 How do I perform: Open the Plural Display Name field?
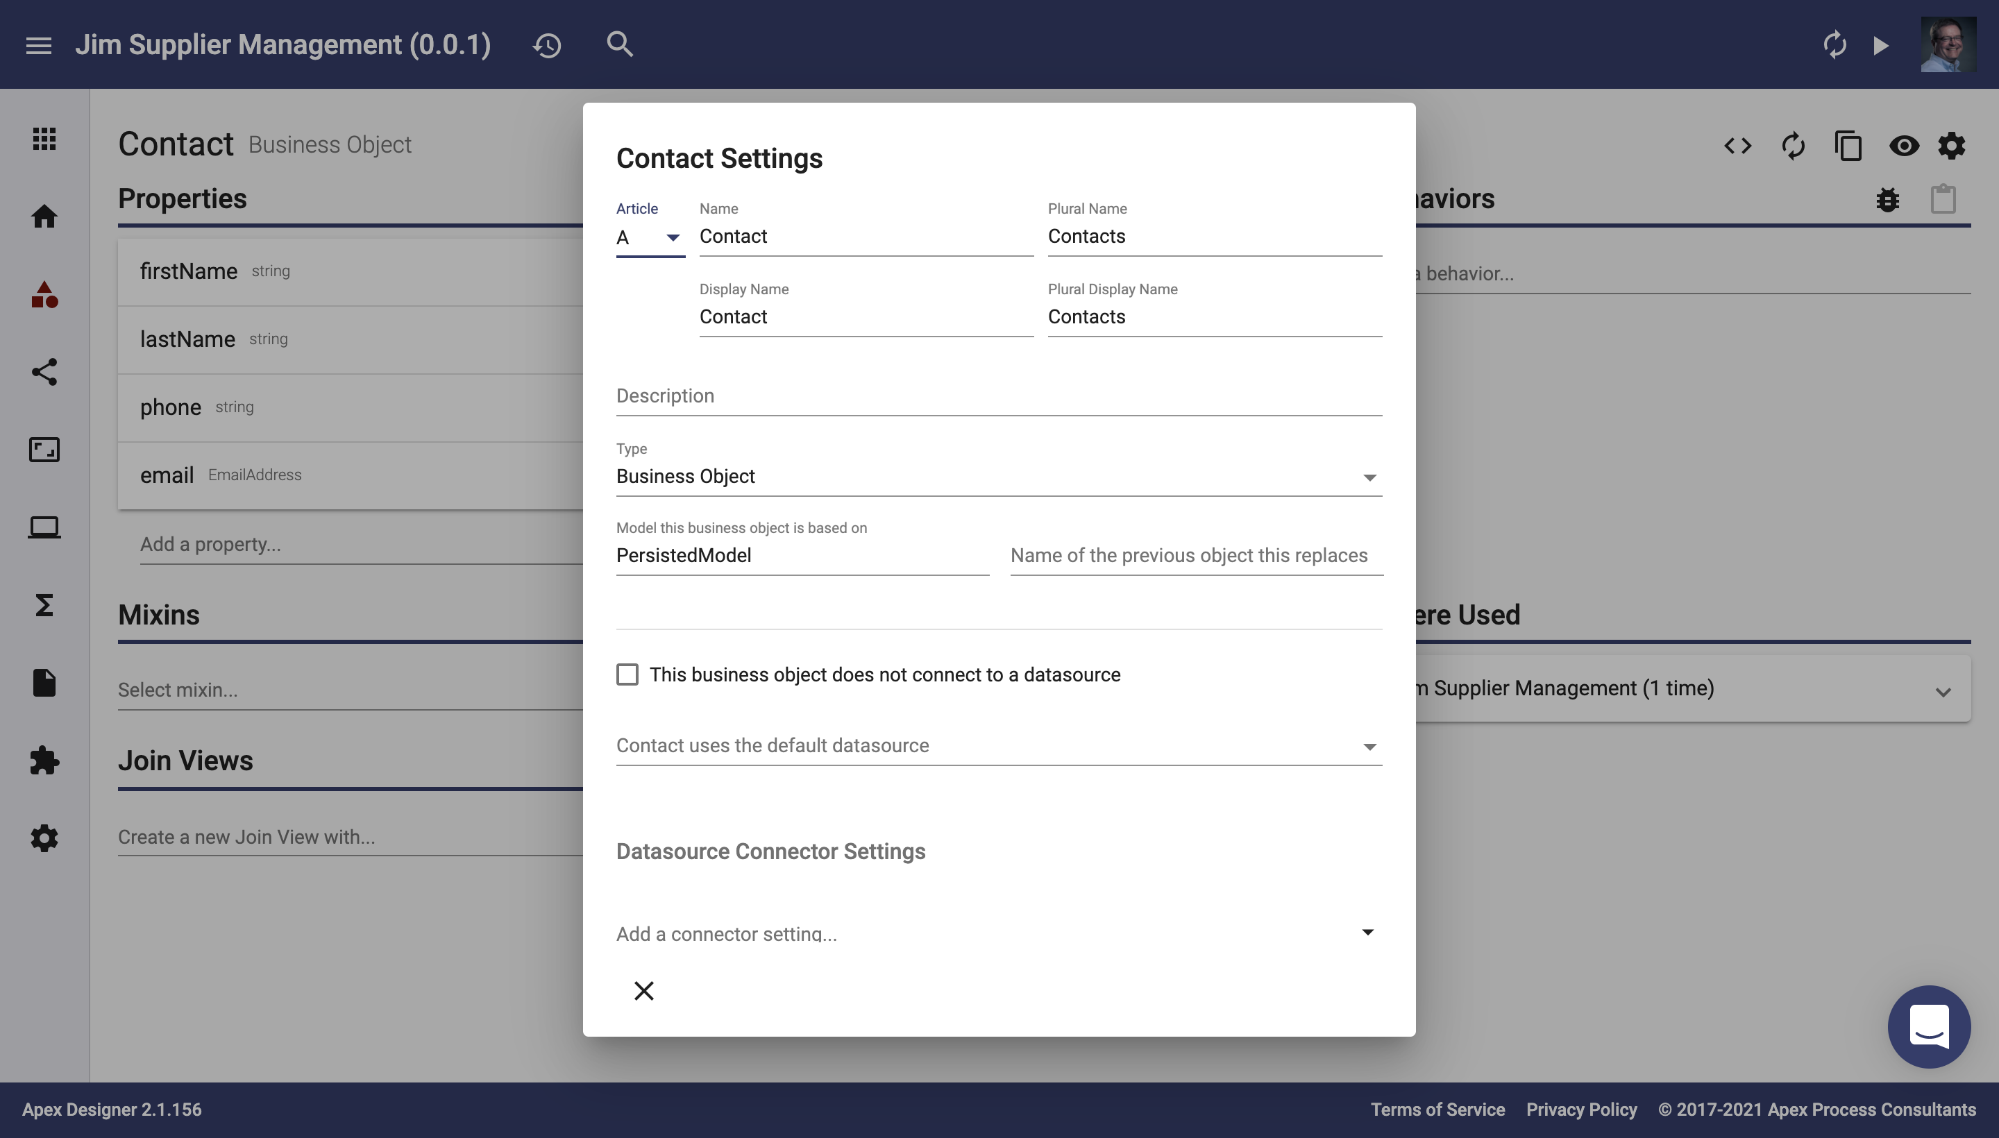coord(1213,316)
